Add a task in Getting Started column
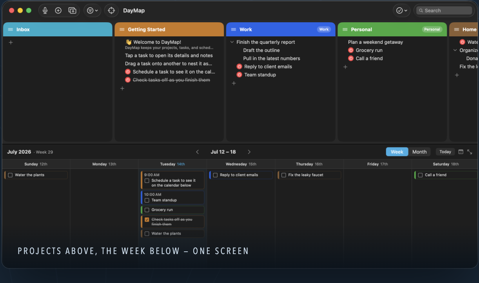The height and width of the screenshot is (283, 479). (x=122, y=89)
